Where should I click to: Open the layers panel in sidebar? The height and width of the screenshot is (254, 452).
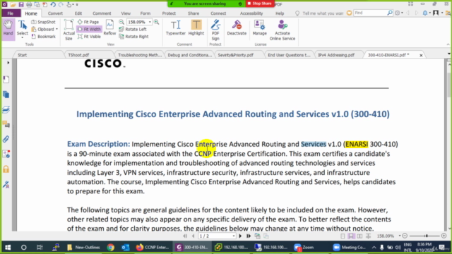(6, 109)
